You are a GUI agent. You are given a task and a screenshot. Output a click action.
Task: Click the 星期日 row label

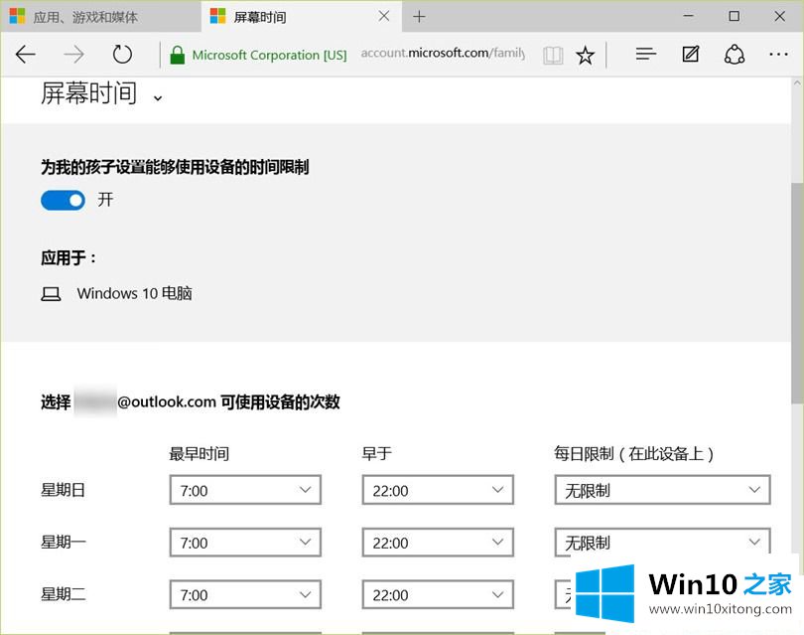63,490
